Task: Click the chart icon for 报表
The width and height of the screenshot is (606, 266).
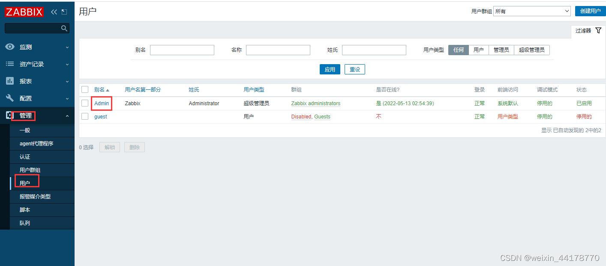Action: coord(10,81)
